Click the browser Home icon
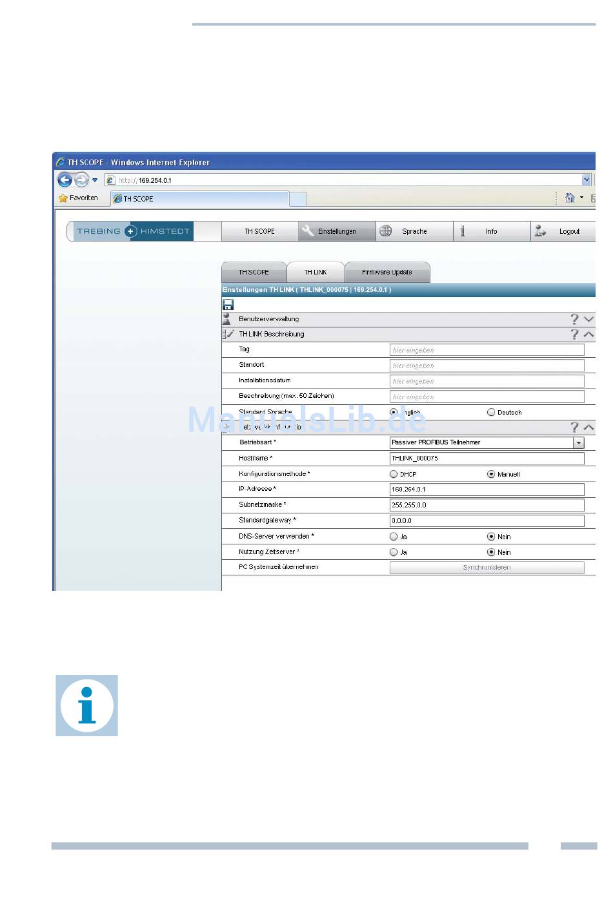Screen dimensions: 613x908 (570, 198)
